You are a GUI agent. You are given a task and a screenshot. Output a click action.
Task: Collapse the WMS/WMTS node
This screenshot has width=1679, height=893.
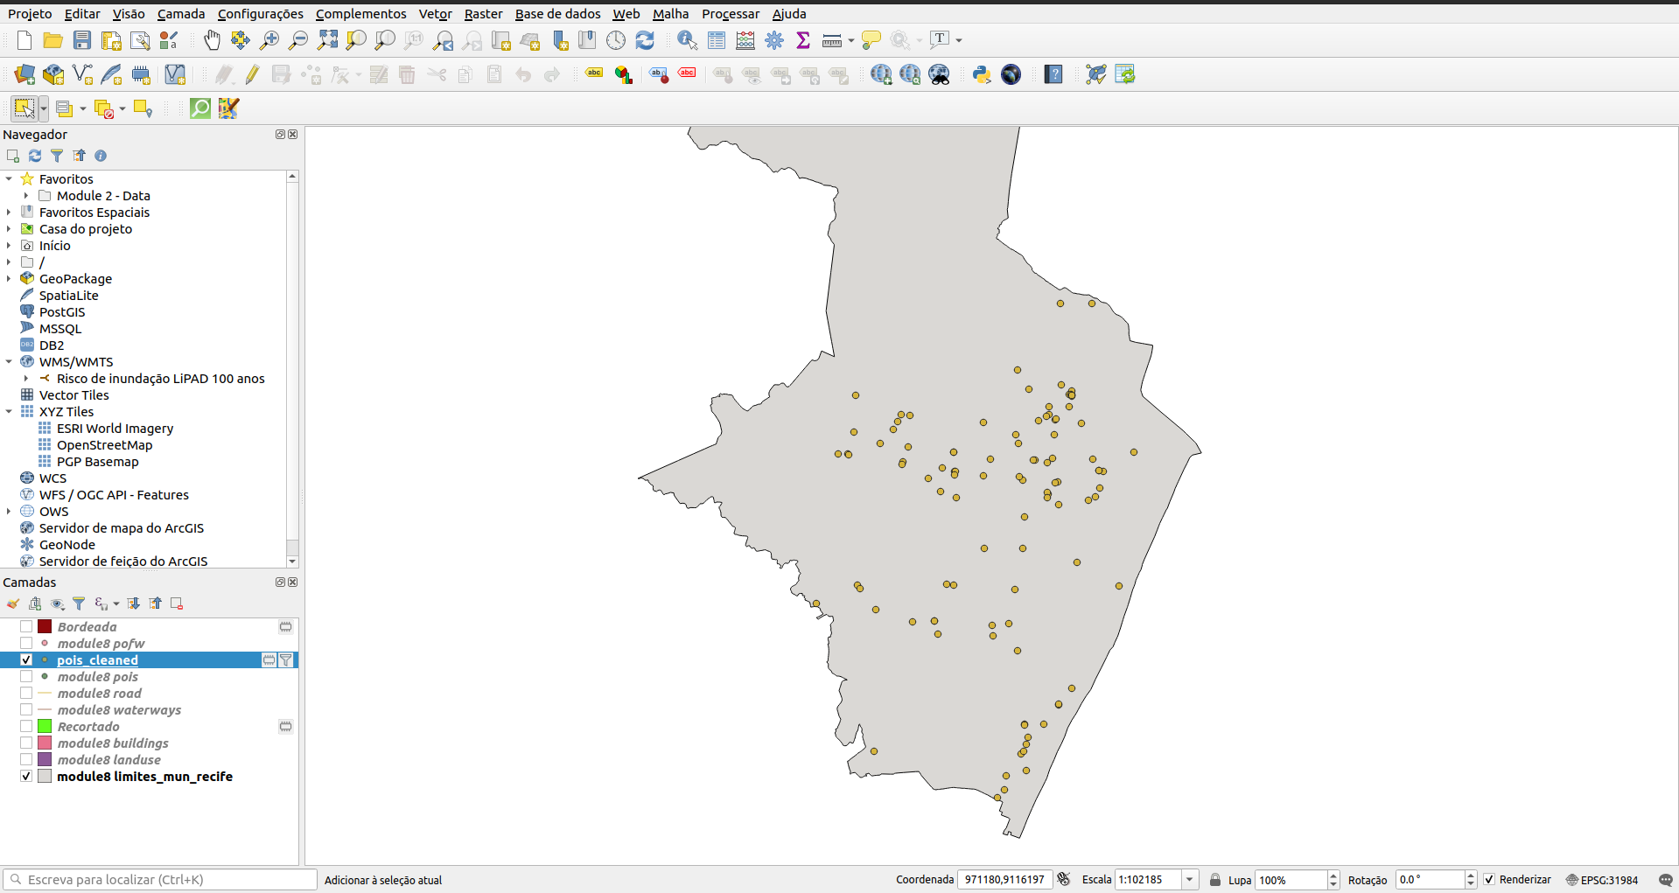pyautogui.click(x=9, y=362)
